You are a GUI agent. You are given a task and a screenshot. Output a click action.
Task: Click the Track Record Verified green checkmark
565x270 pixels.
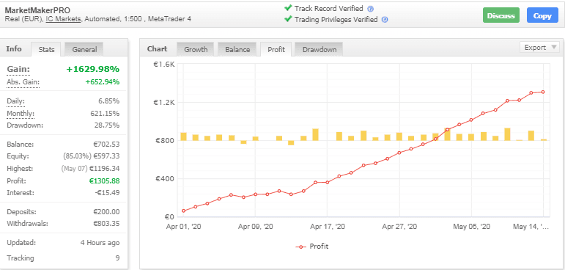pyautogui.click(x=288, y=7)
